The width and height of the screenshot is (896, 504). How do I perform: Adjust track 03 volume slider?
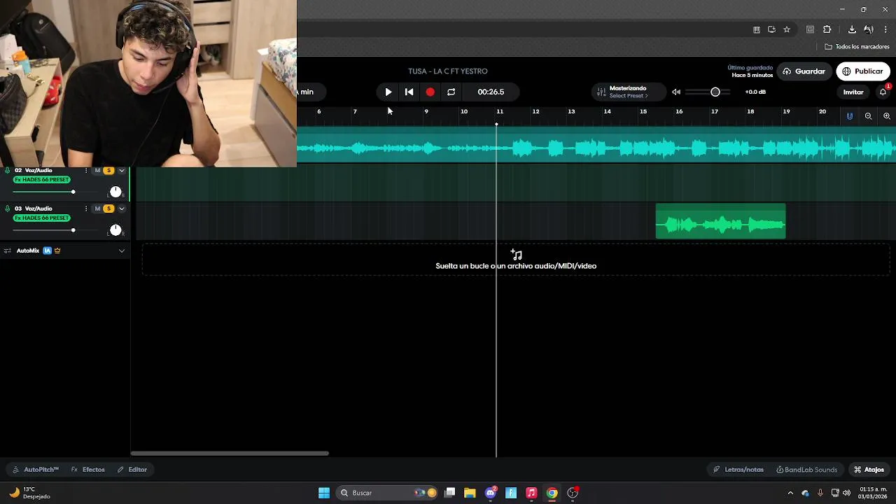coord(73,230)
